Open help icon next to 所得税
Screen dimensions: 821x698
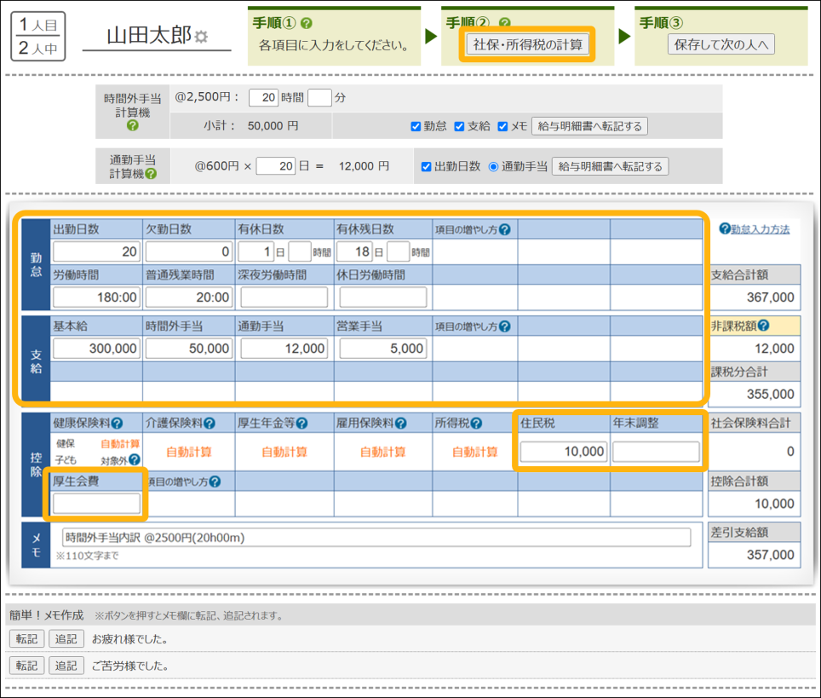coord(477,423)
